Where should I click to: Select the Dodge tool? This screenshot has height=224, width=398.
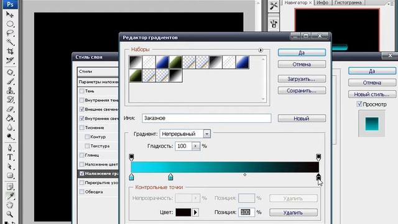[x=10, y=137]
